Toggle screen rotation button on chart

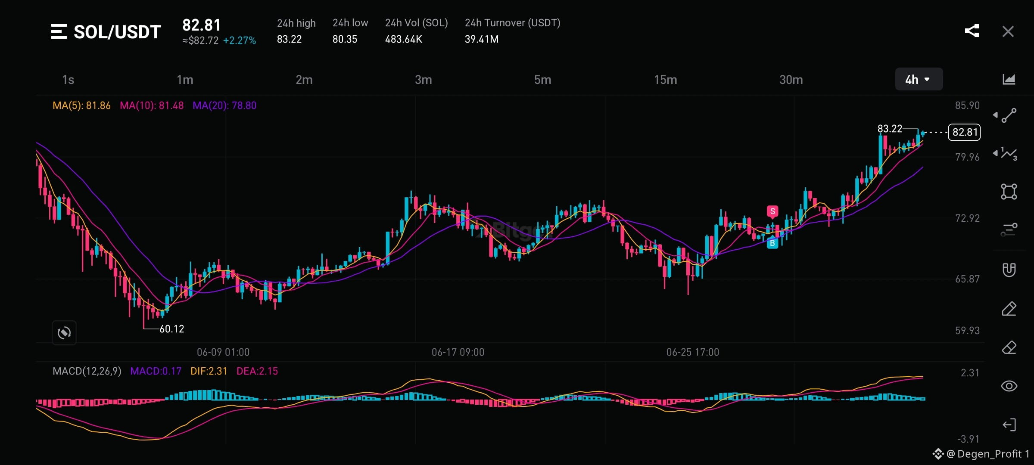pyautogui.click(x=64, y=332)
